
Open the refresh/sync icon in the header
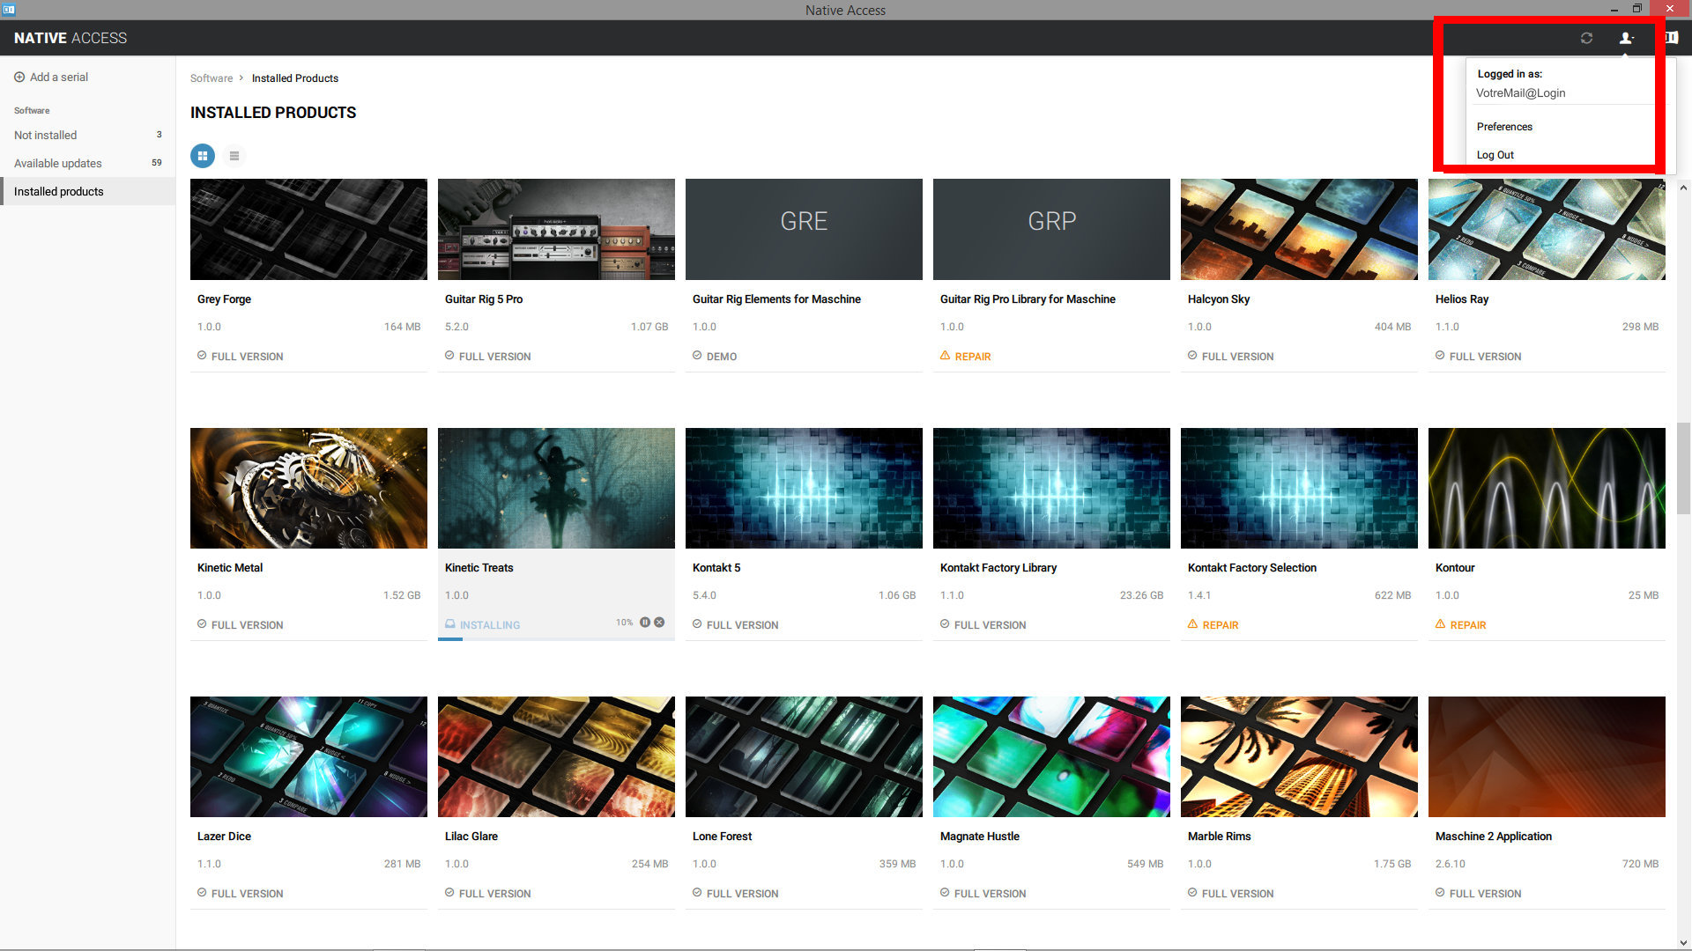coord(1587,38)
